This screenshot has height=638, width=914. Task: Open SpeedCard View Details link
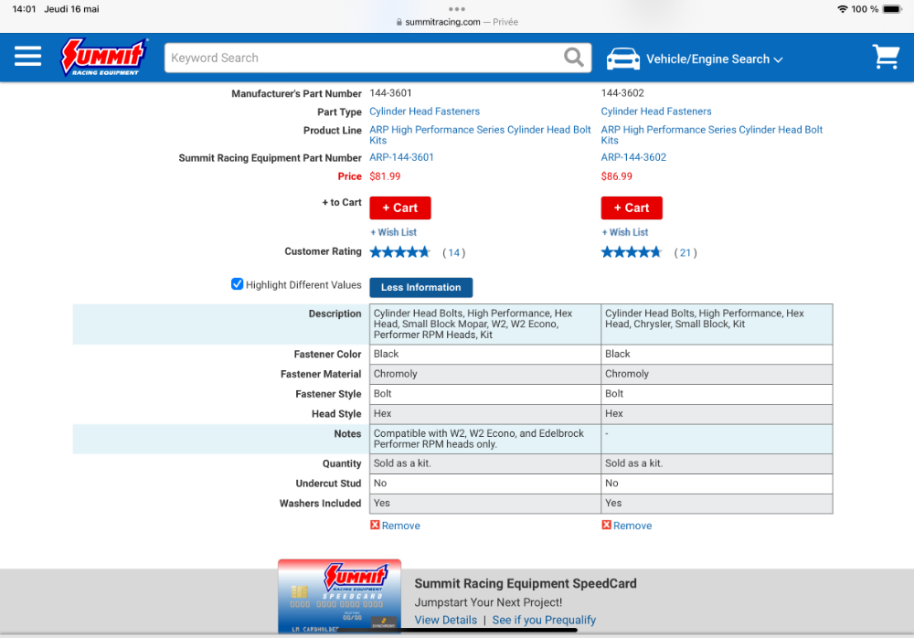coord(445,620)
